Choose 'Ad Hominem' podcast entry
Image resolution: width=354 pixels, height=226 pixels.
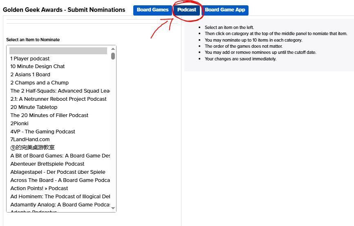tap(60, 196)
